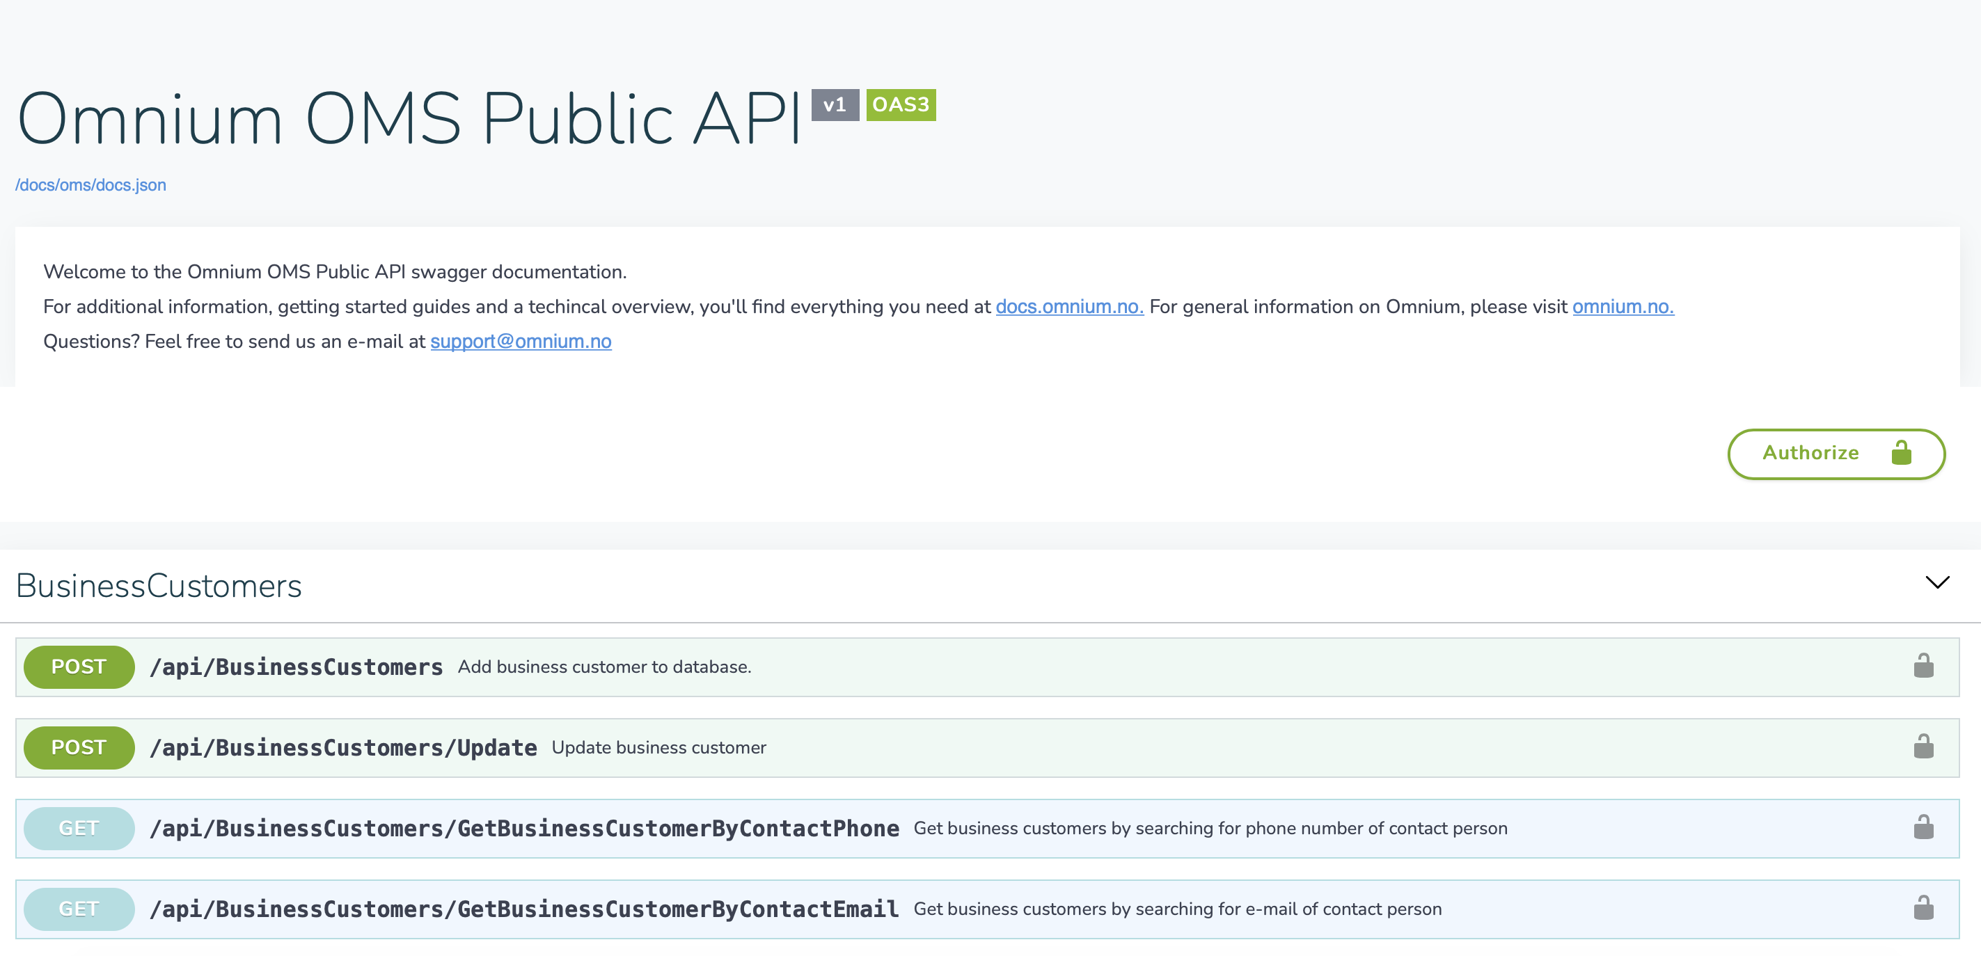1981x956 pixels.
Task: Expand GET GetBusinessCustomerByContactEmail operation
Action: [988, 909]
